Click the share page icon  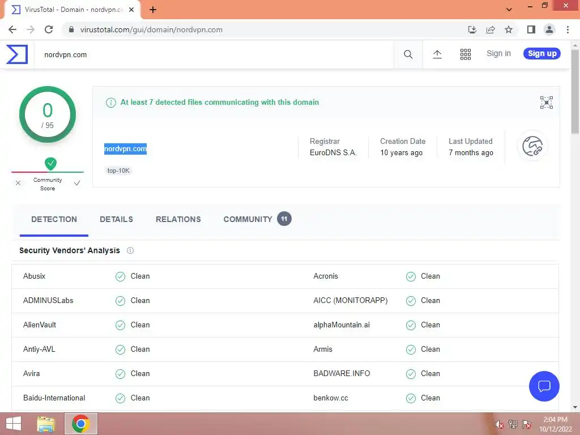(491, 29)
